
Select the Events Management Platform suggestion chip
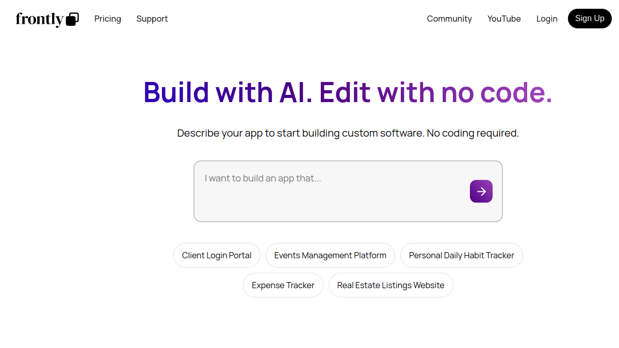pos(330,255)
